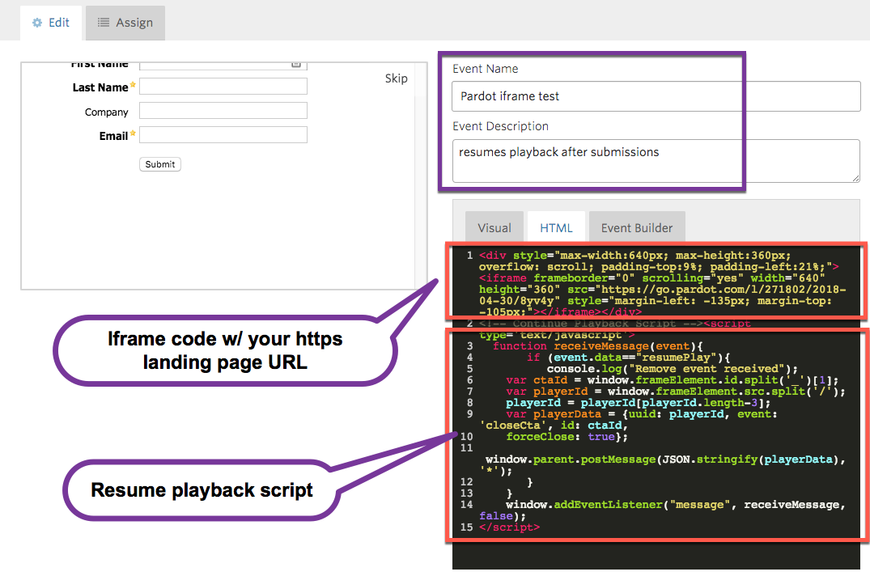Click the Email input field

tap(223, 135)
